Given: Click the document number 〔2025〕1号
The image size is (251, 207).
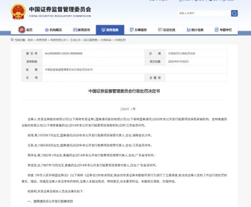Looking at the screenshot, I should coord(128,109).
